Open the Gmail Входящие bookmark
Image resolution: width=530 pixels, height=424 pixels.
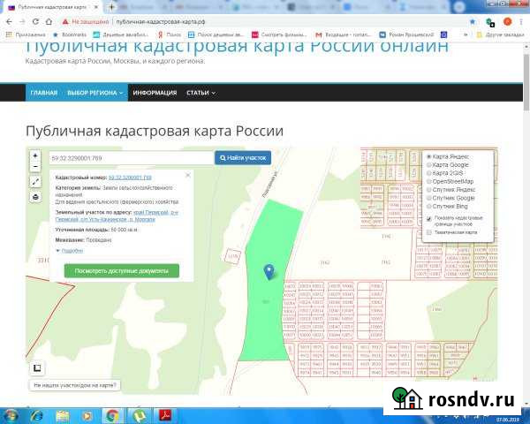(x=343, y=34)
